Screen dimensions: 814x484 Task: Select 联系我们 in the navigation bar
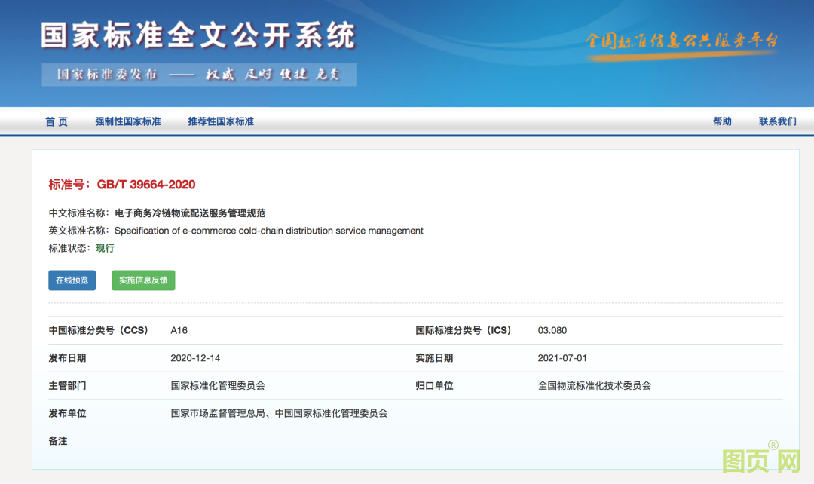coord(777,121)
